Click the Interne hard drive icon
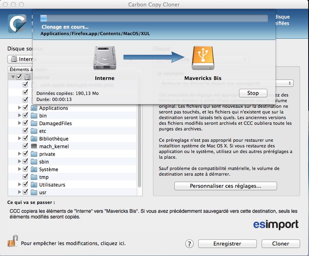 (x=105, y=58)
